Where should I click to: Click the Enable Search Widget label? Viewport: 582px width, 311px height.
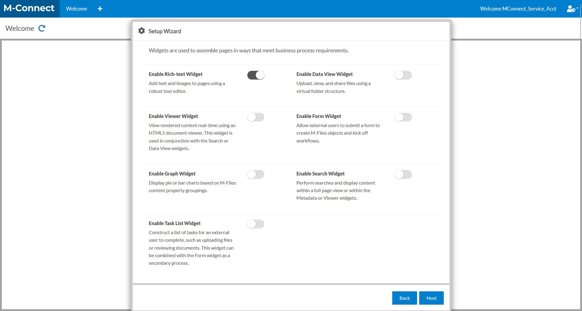(x=320, y=174)
